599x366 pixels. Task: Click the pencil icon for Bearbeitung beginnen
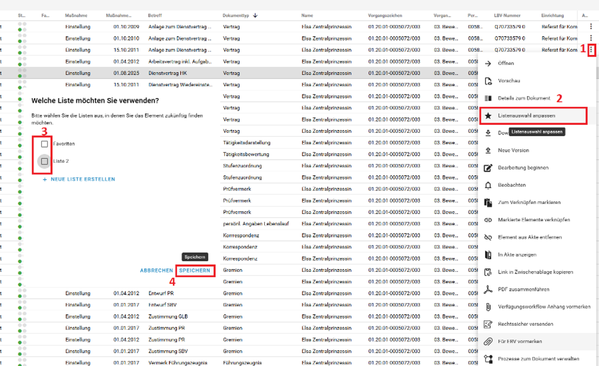point(488,168)
